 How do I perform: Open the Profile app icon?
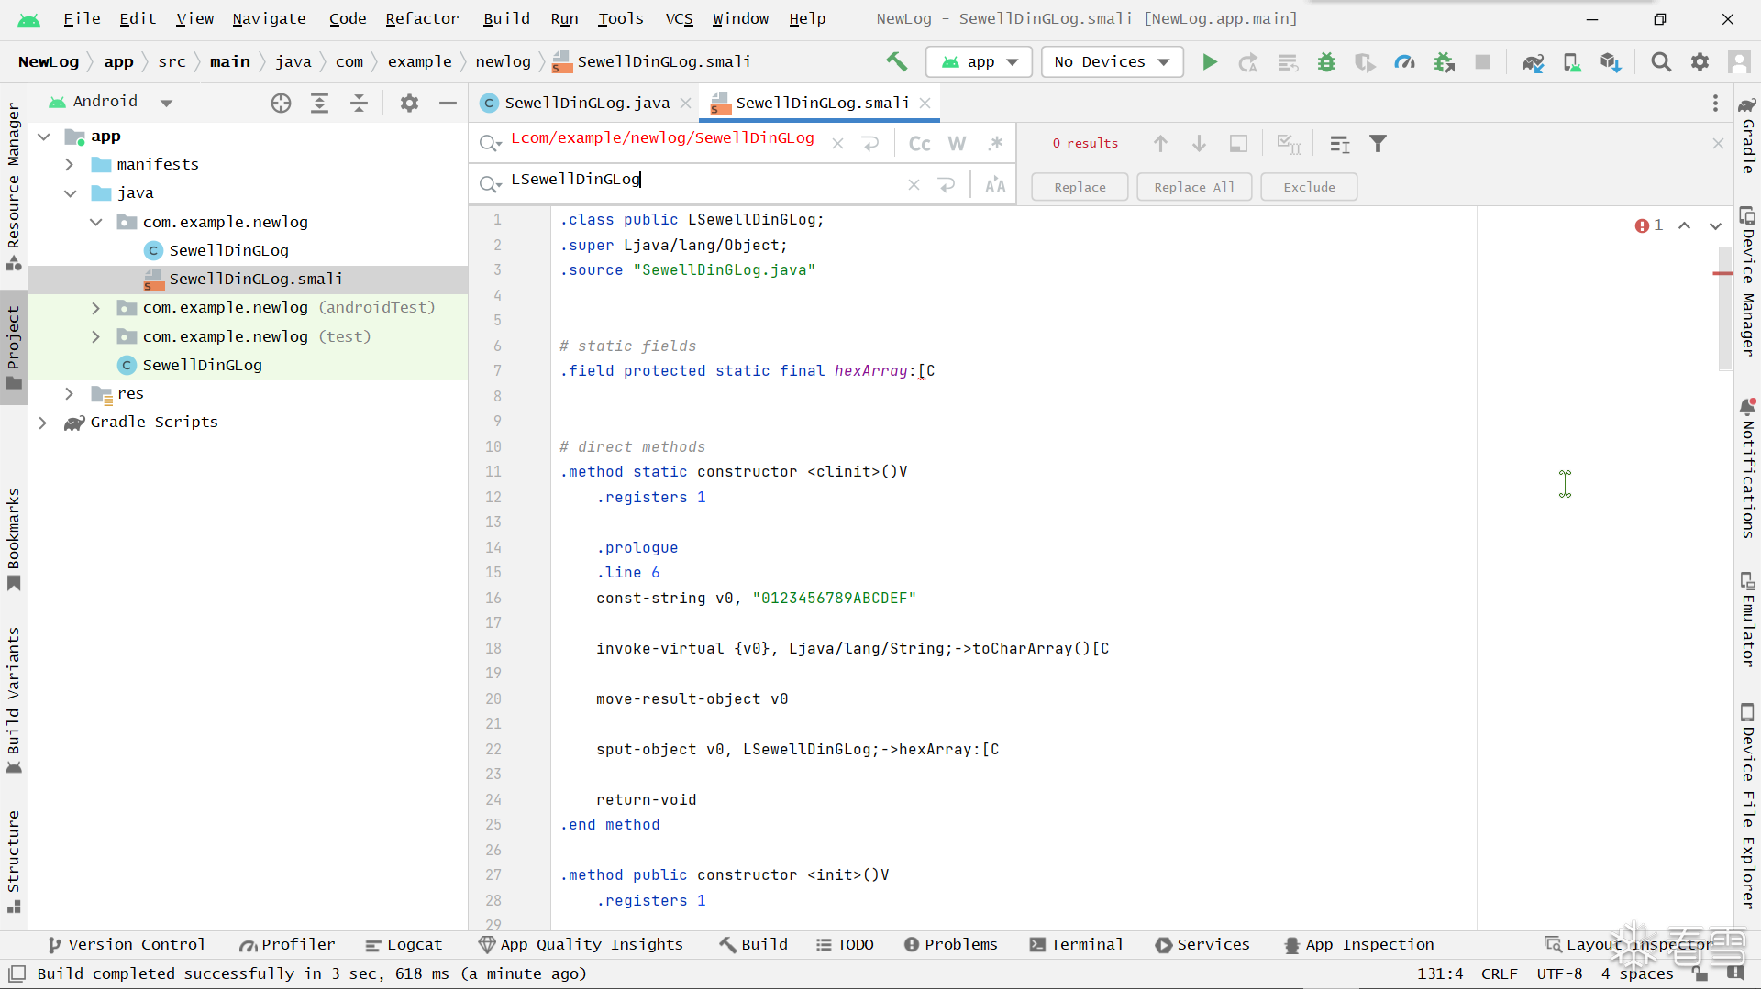1404,62
